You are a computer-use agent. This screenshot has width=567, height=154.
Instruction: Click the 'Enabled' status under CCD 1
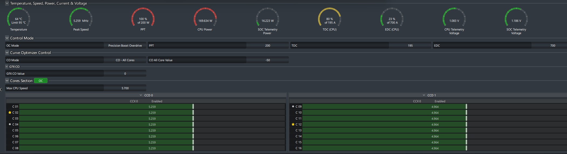(x=440, y=101)
